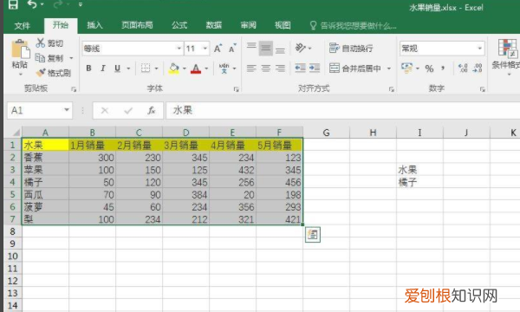The image size is (520, 312).
Task: Align text left
Action: (251, 68)
